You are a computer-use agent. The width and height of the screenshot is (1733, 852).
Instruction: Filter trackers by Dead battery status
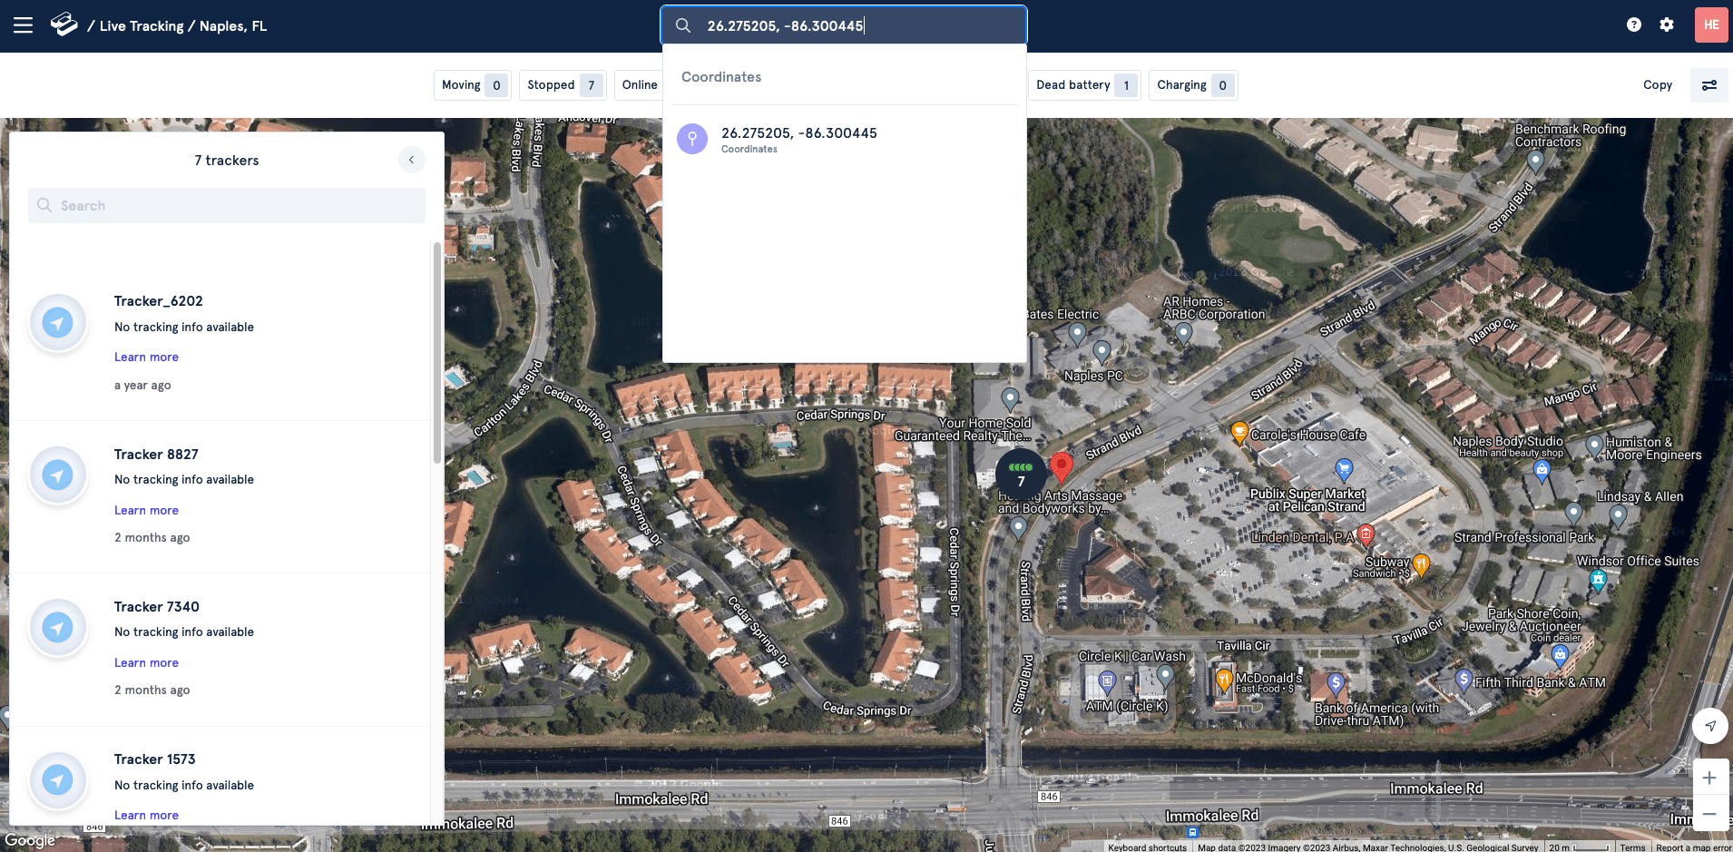[1083, 85]
